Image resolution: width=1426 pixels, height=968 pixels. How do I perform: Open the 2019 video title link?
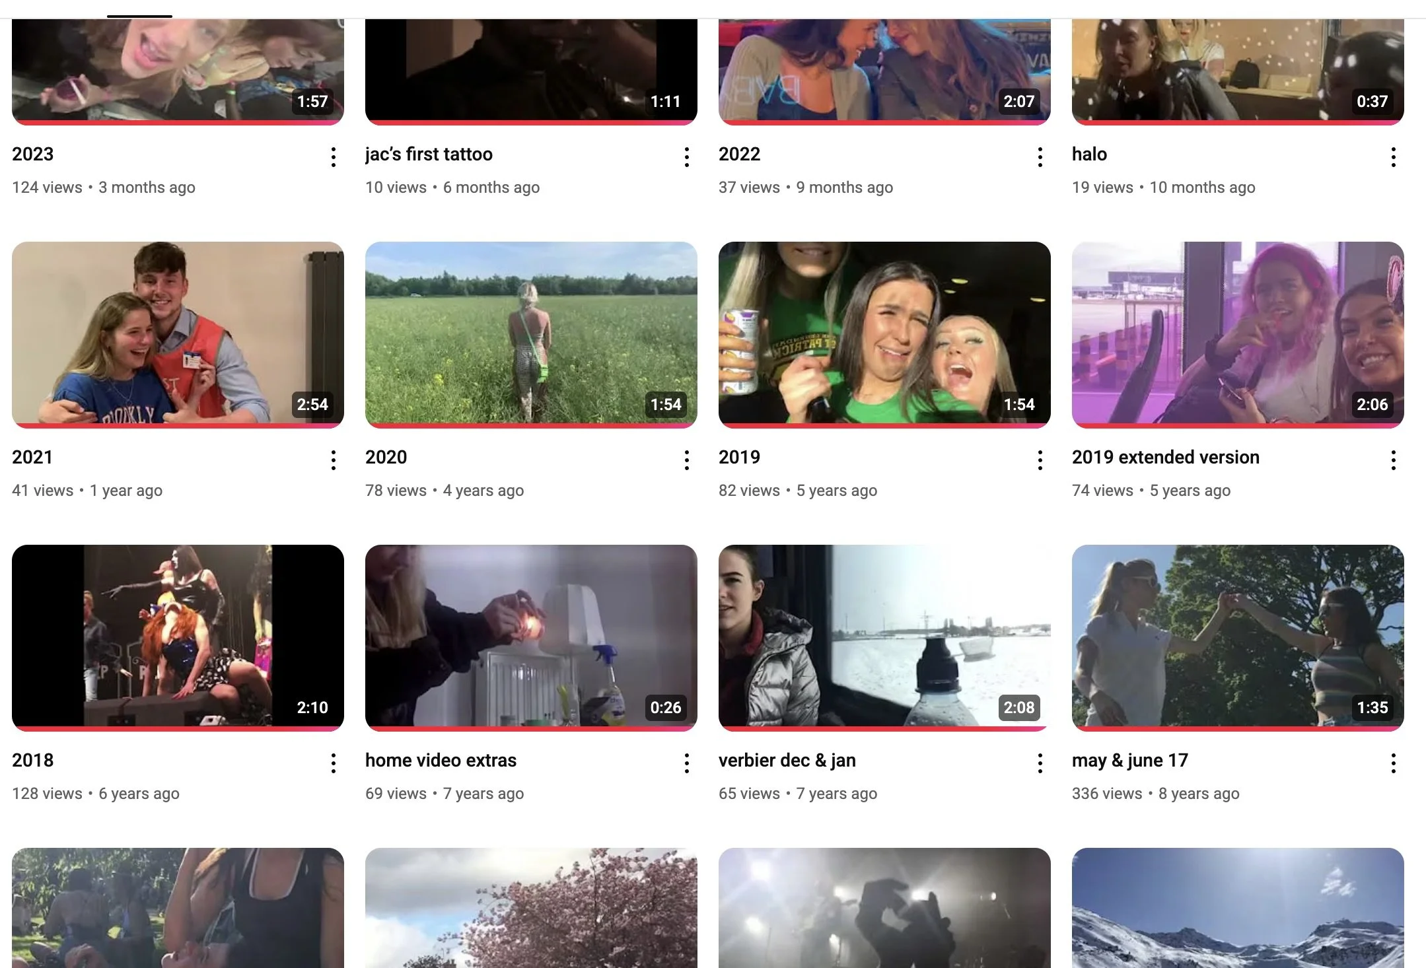[739, 457]
